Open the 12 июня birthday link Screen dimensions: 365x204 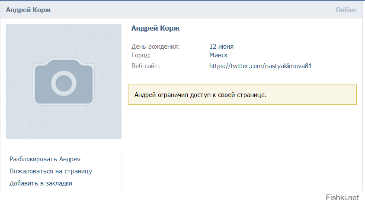221,47
